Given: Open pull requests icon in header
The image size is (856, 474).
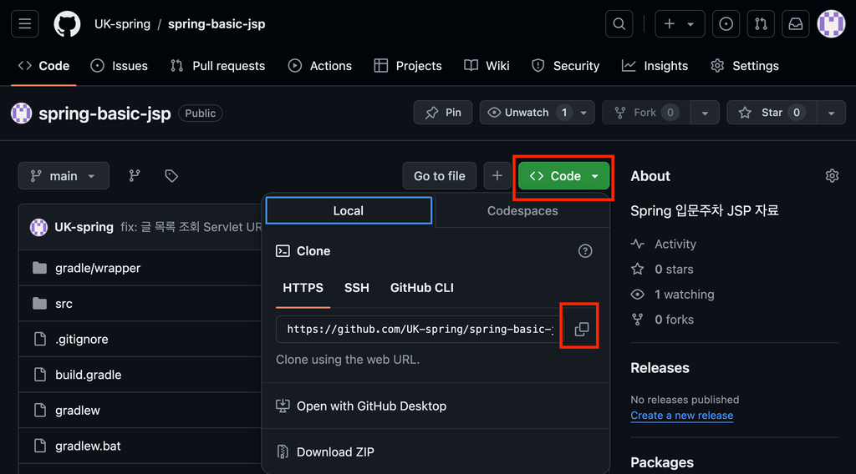Looking at the screenshot, I should [x=761, y=24].
